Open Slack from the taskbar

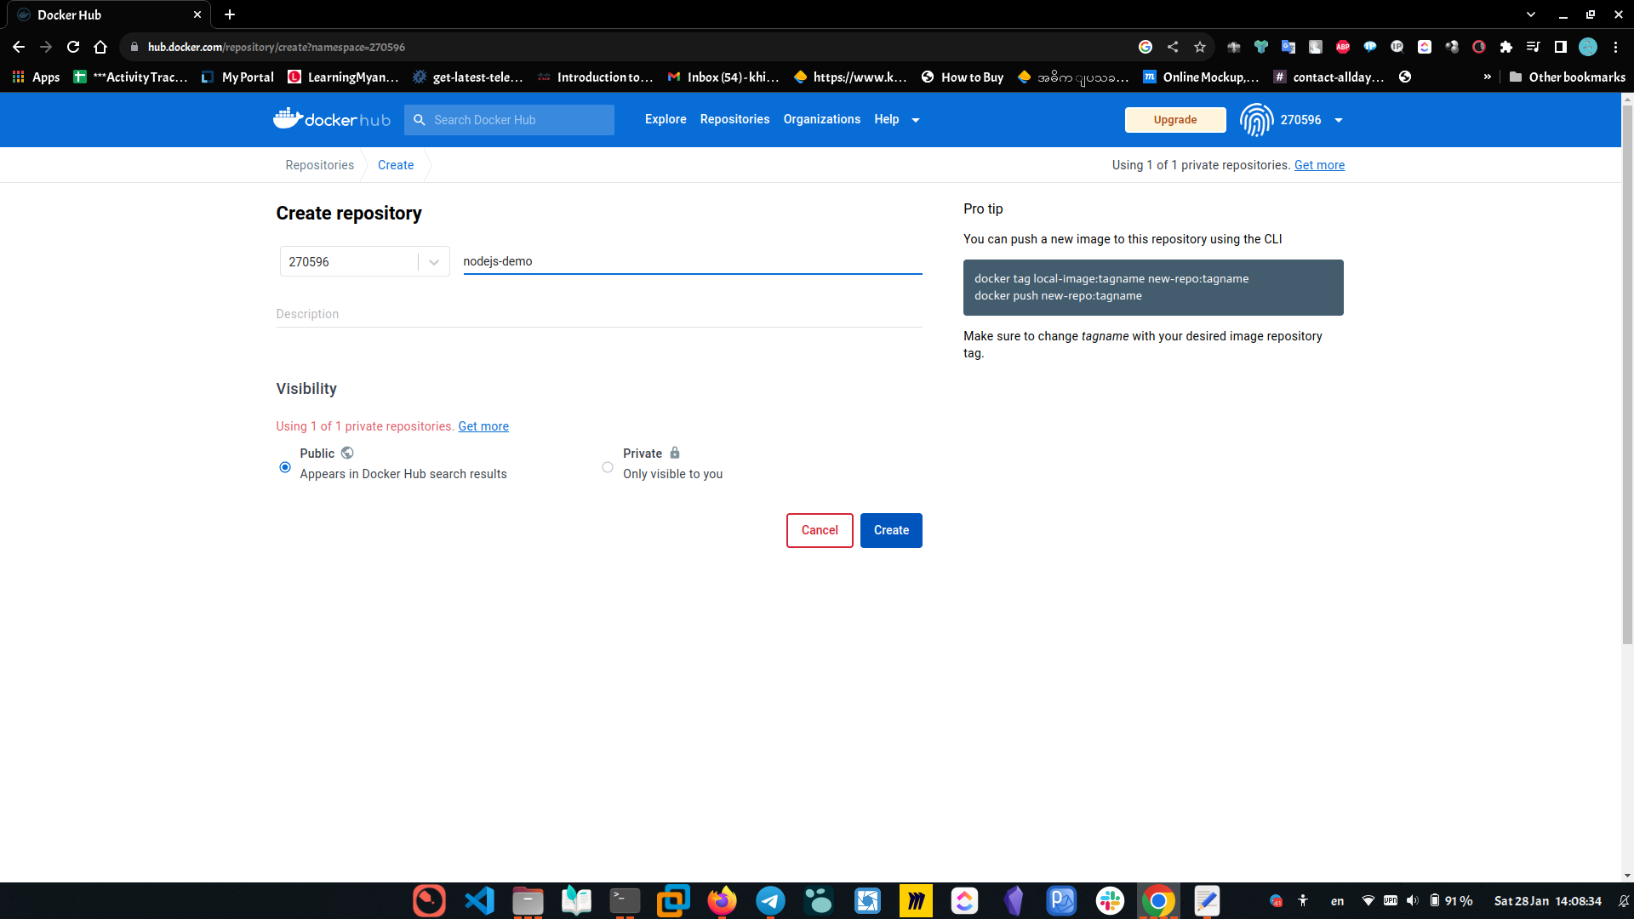pos(1110,900)
